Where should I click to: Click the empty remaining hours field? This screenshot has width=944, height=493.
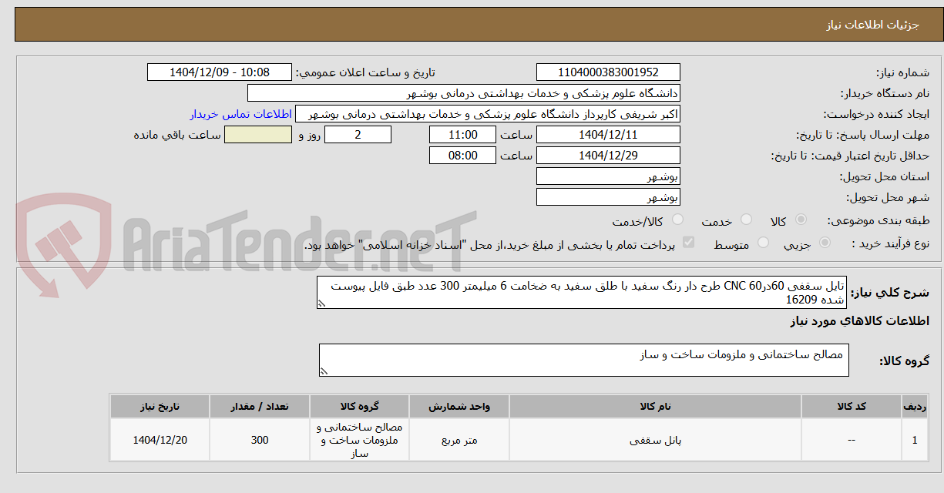[x=258, y=135]
